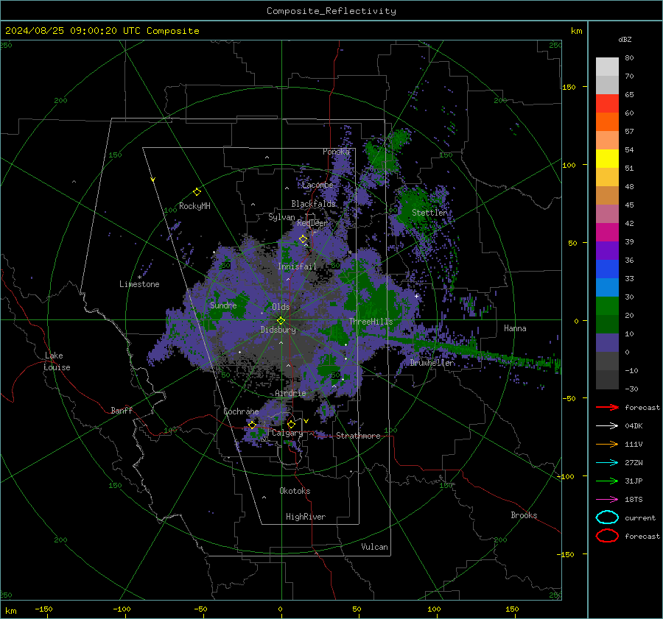Click the green 31JP arrow icon
Image resolution: width=663 pixels, height=619 pixels.
[x=607, y=481]
